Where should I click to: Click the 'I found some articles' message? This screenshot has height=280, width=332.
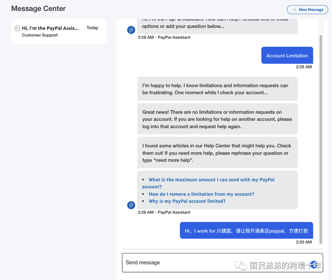(217, 152)
